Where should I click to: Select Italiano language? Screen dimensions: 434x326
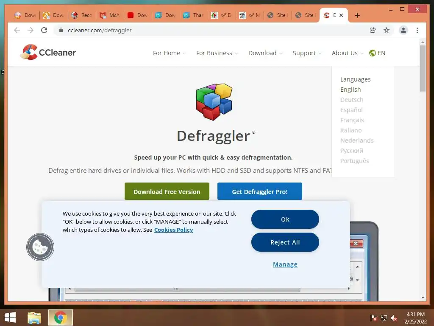(x=351, y=130)
